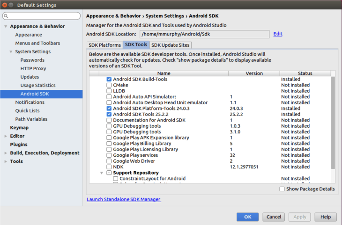This screenshot has height=225, width=342.
Task: Select Keymap in the settings tree
Action: [x=19, y=128]
